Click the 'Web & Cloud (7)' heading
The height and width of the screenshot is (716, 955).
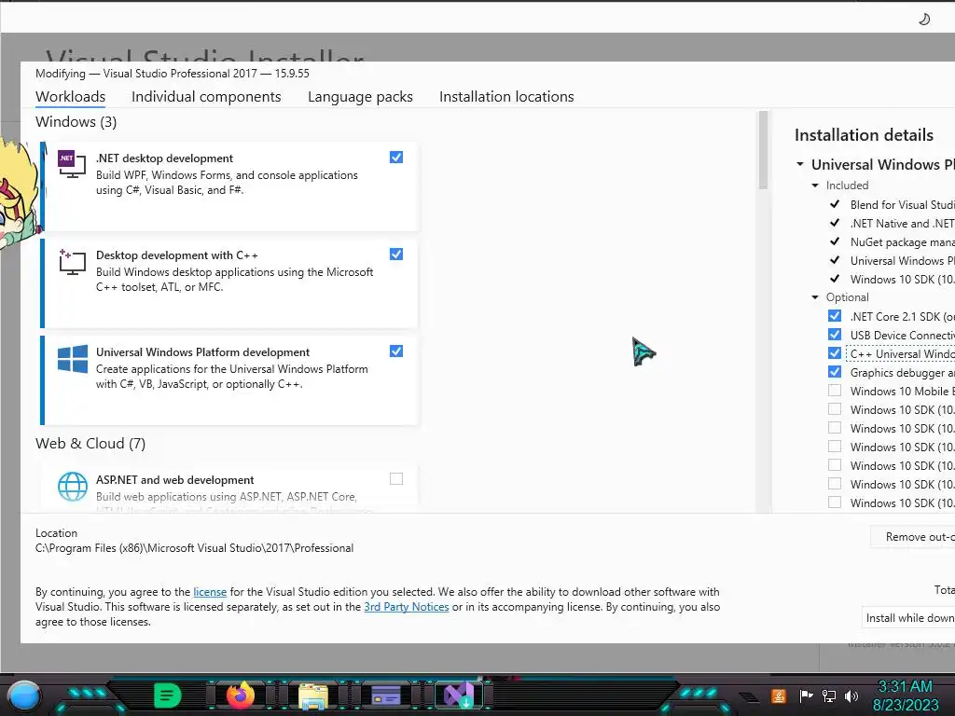coord(90,443)
